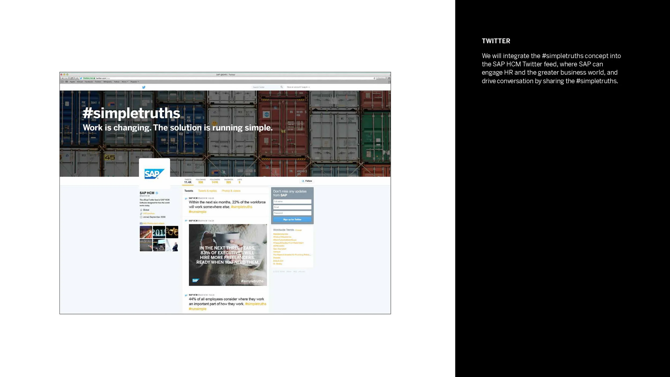Switch to Photos & videos tab
This screenshot has height=377, width=670.
click(231, 191)
